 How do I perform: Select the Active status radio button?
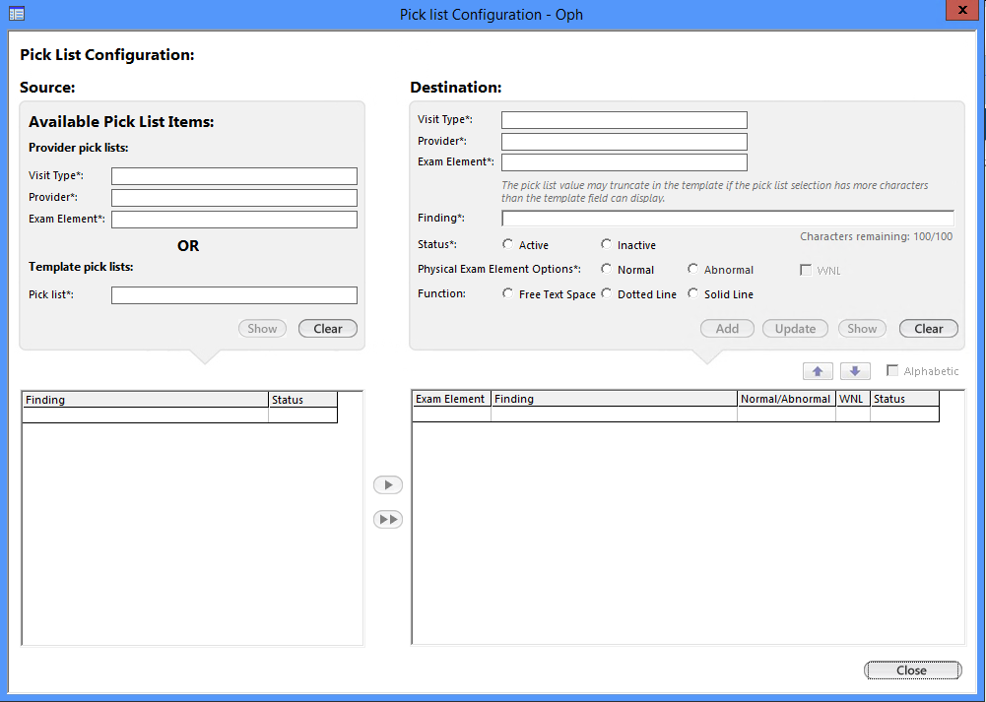point(507,244)
